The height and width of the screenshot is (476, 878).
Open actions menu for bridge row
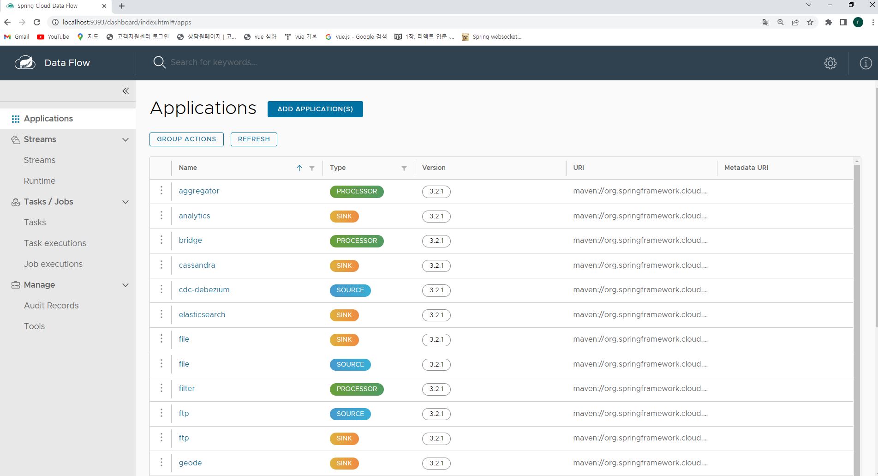pyautogui.click(x=161, y=240)
